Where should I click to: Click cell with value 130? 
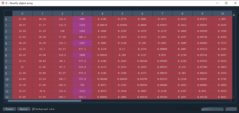click(x=62, y=31)
